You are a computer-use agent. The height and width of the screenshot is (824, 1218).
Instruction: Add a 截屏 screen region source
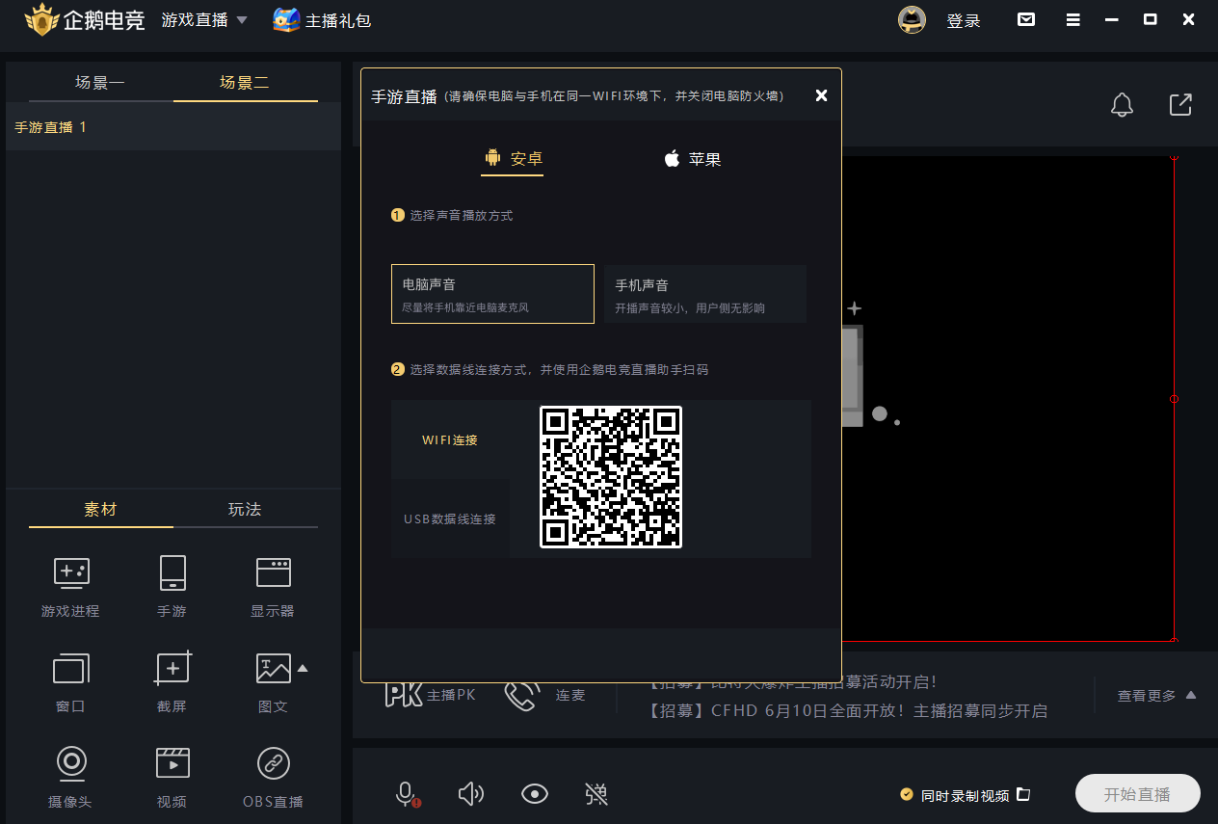[172, 682]
